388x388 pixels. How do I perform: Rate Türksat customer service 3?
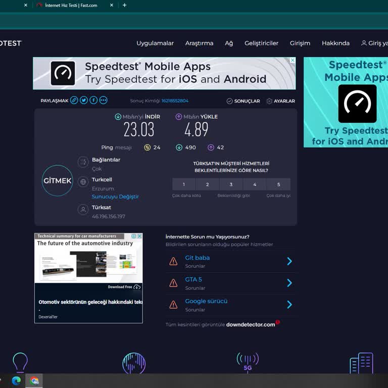231,184
